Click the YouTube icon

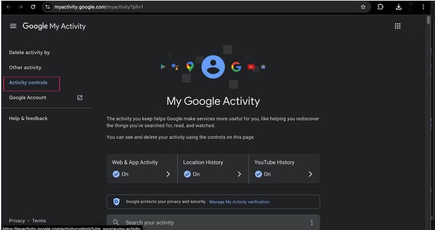[251, 67]
